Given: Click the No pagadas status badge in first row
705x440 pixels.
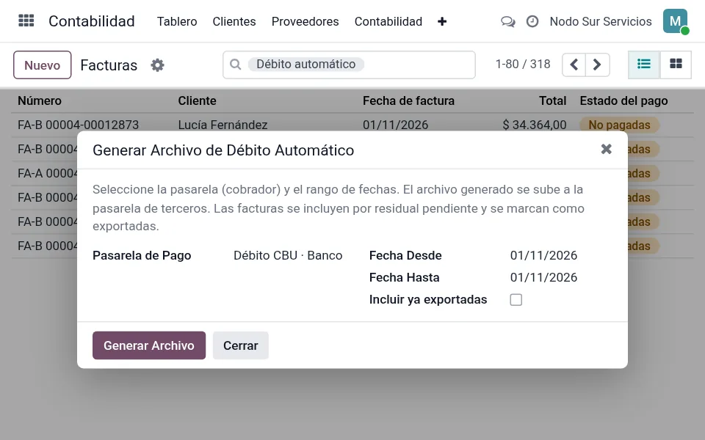Looking at the screenshot, I should point(620,125).
